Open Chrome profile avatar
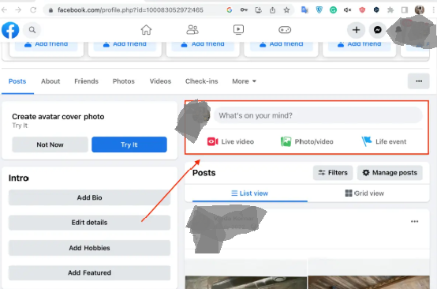 [420, 10]
